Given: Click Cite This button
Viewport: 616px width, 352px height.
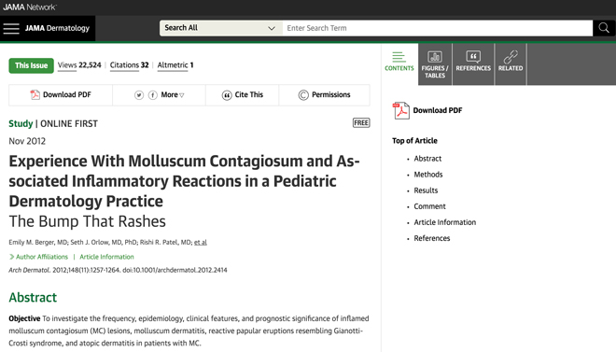Looking at the screenshot, I should point(243,95).
